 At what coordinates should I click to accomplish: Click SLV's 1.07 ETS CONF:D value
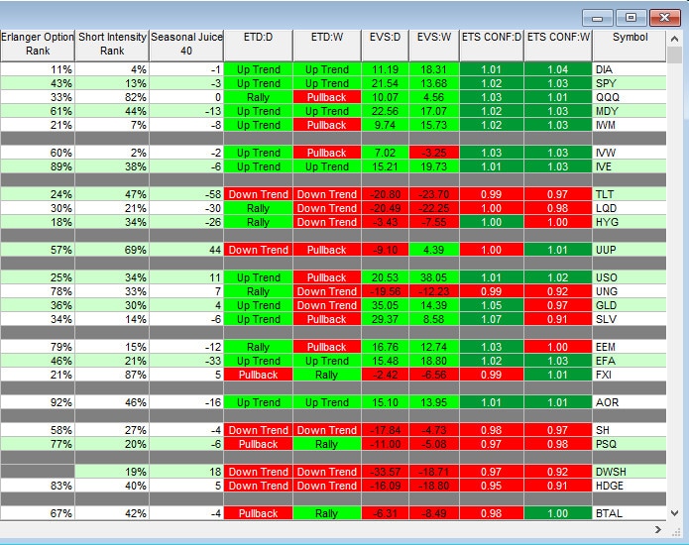pyautogui.click(x=492, y=319)
